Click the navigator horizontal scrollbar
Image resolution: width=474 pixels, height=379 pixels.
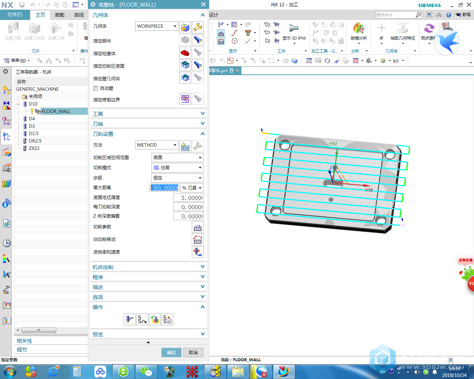pos(39,330)
